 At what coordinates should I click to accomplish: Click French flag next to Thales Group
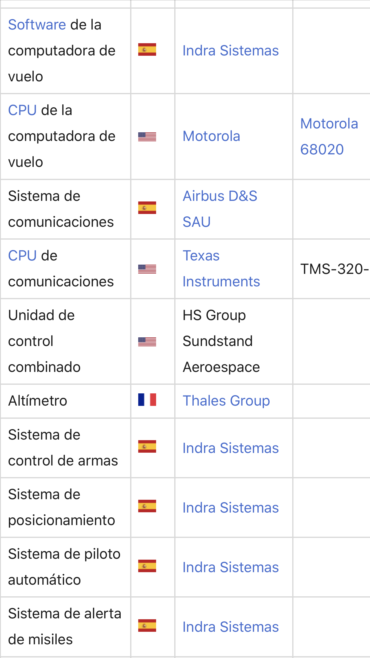(147, 400)
